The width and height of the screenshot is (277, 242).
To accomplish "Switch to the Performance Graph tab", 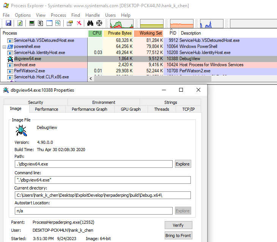I will pos(90,109).
